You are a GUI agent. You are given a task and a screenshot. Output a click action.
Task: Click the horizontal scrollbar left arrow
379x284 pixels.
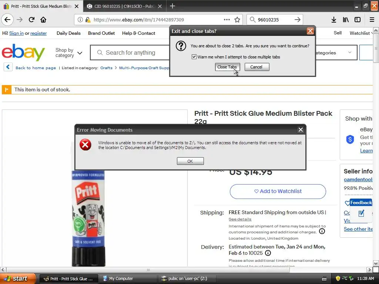[x=3, y=270]
